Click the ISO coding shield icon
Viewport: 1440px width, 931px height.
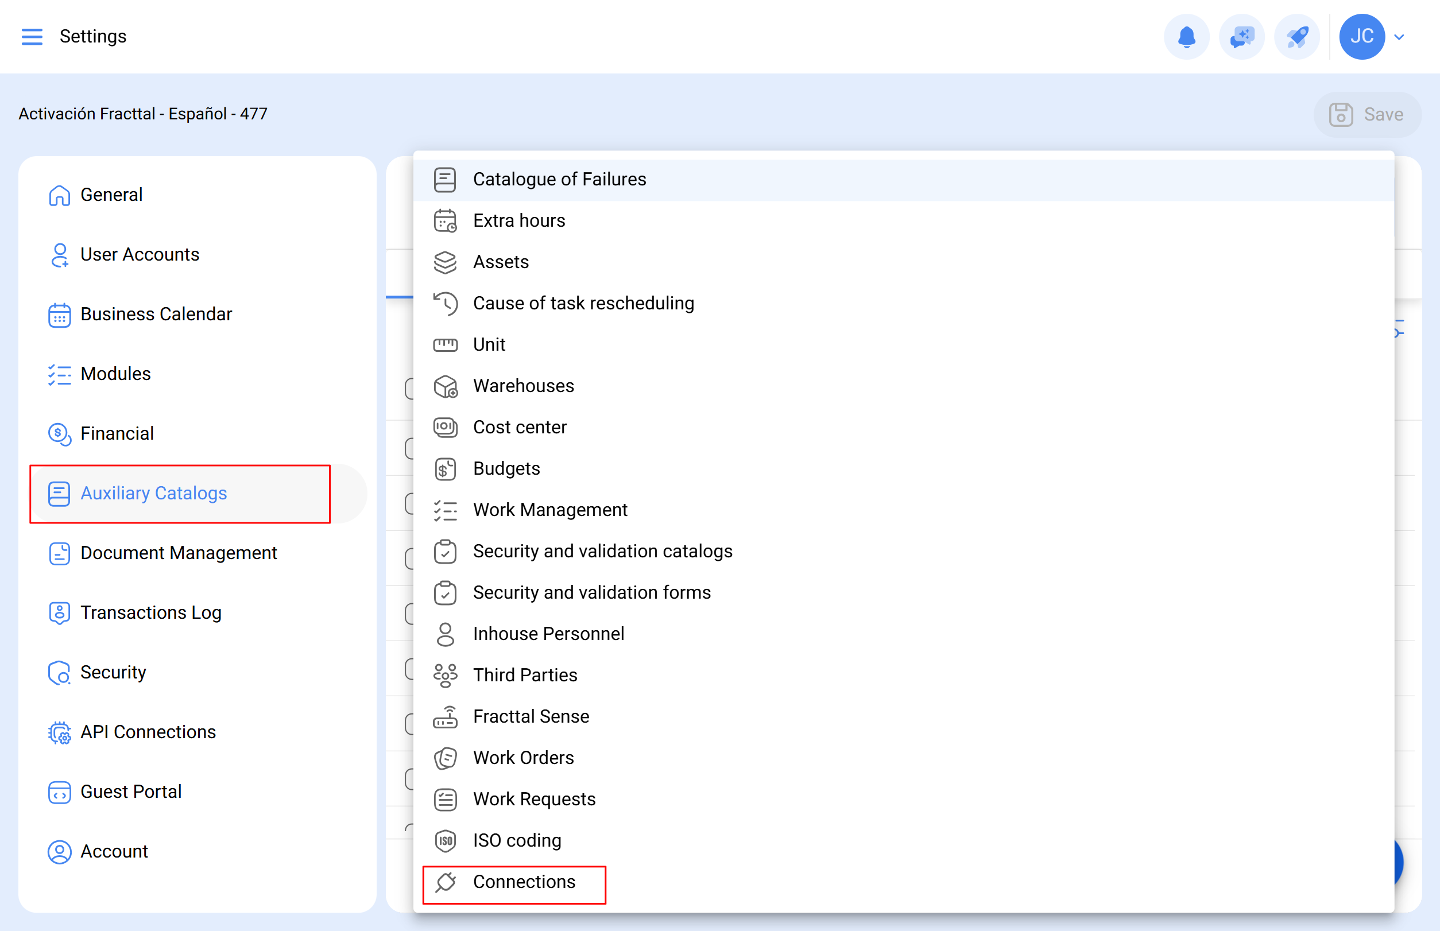[445, 840]
